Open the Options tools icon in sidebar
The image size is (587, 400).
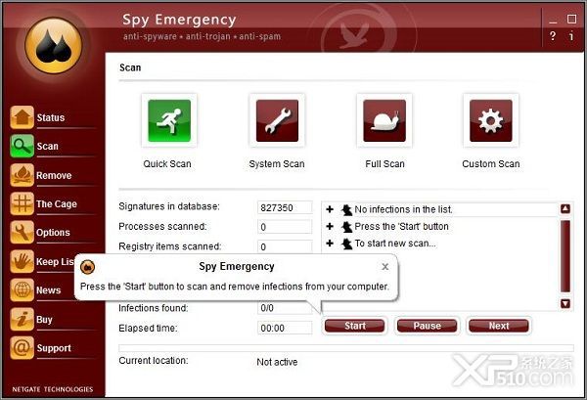23,232
